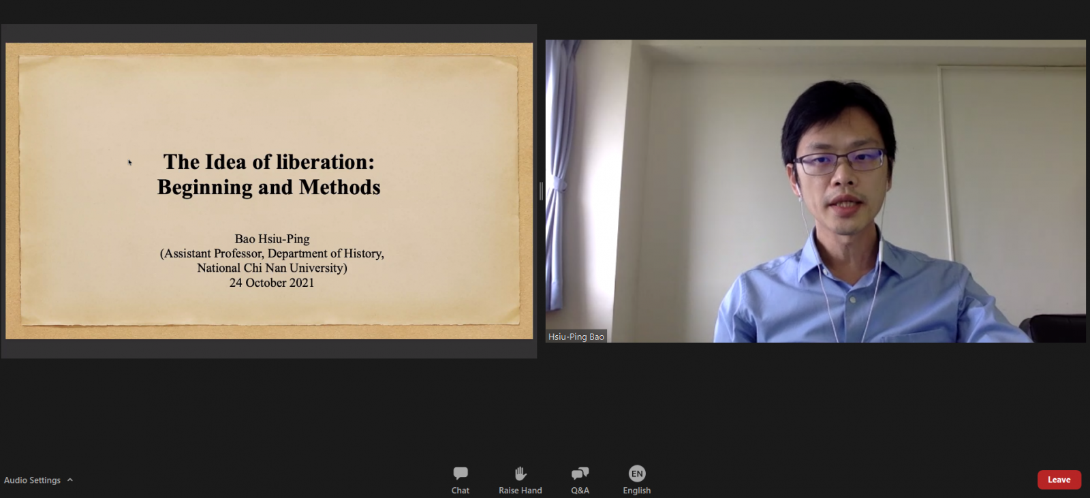The height and width of the screenshot is (498, 1090).
Task: Leave the meeting with the red button
Action: tap(1059, 480)
